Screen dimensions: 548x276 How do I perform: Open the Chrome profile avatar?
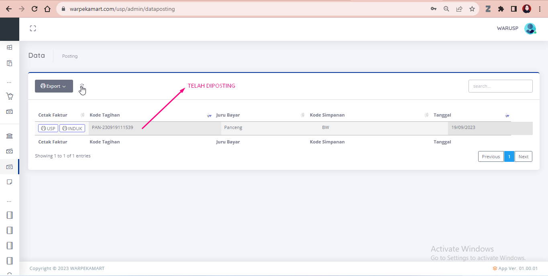tap(527, 9)
